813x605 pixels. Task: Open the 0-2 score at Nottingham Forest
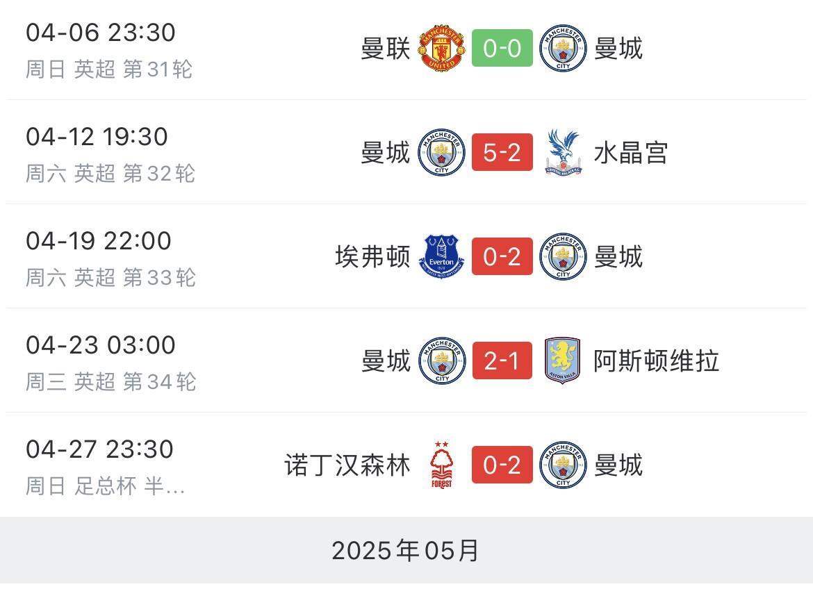point(502,465)
